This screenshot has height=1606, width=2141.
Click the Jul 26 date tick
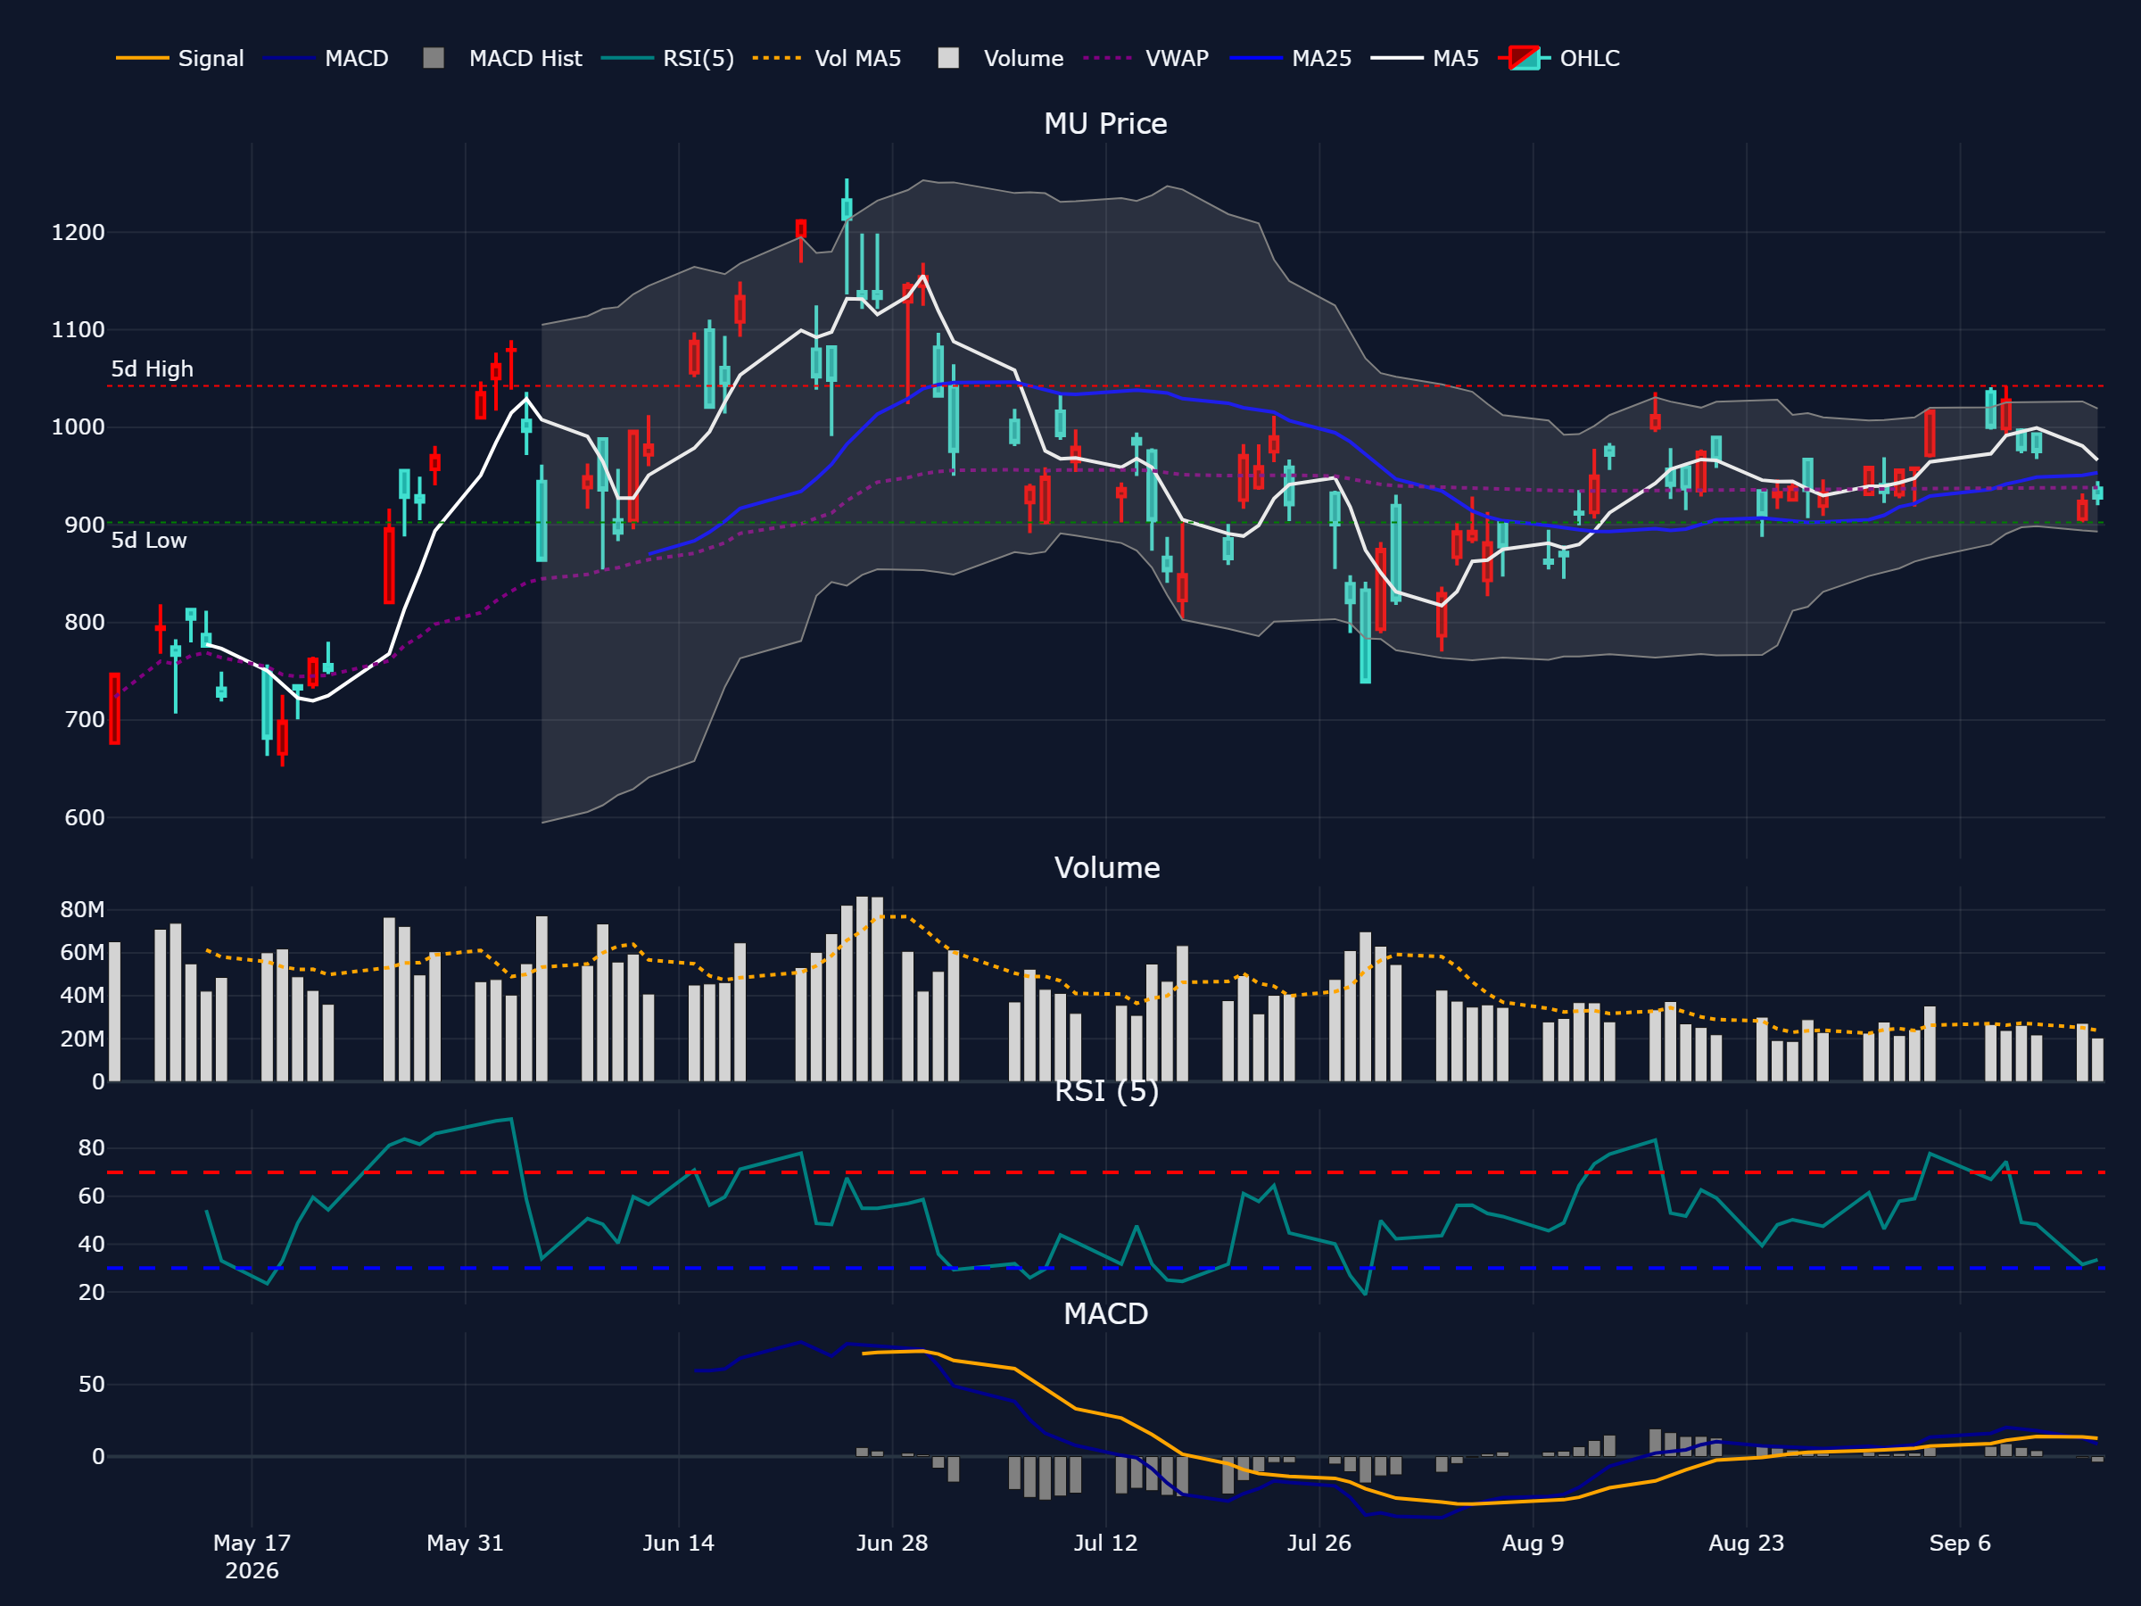(x=1319, y=1543)
